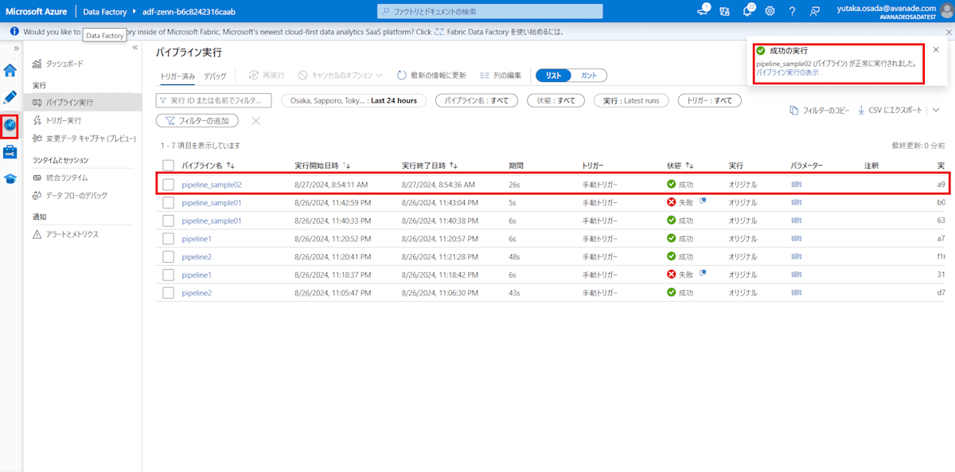The width and height of the screenshot is (955, 472).
Task: Select トリガー実行 in side menu
Action: [x=57, y=120]
